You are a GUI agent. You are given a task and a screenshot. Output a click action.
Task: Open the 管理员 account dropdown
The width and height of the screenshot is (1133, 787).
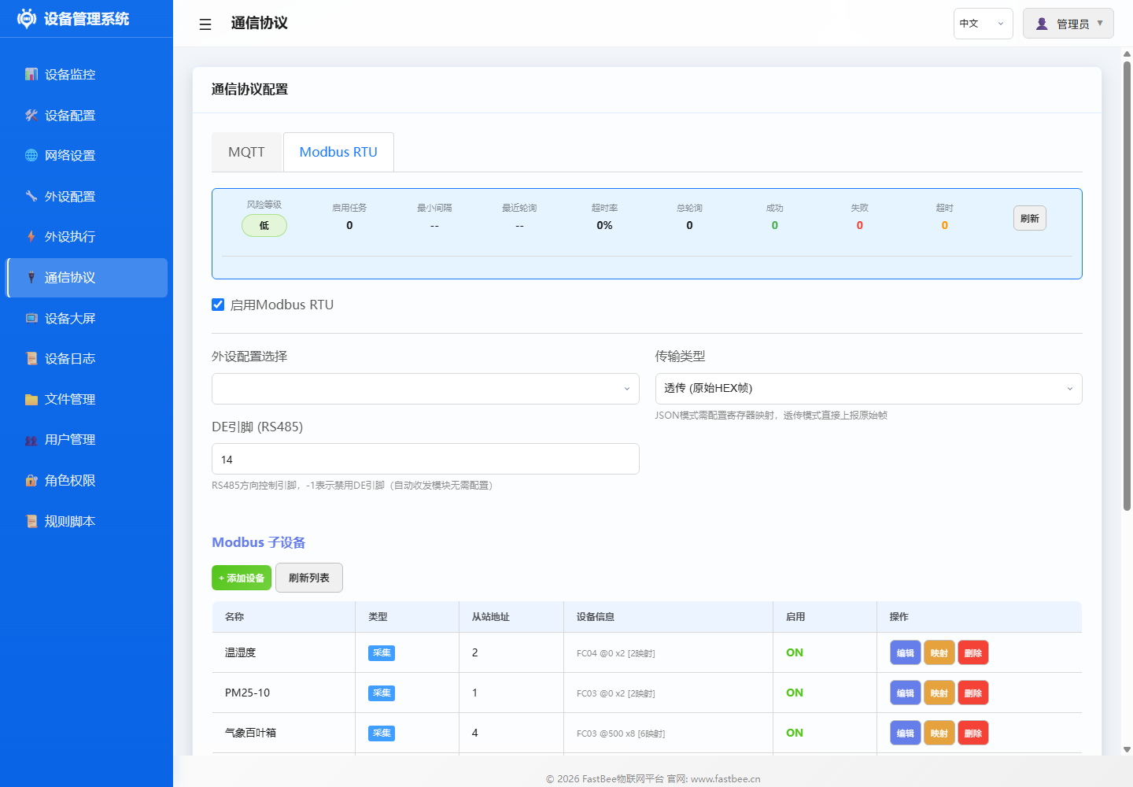(1068, 24)
